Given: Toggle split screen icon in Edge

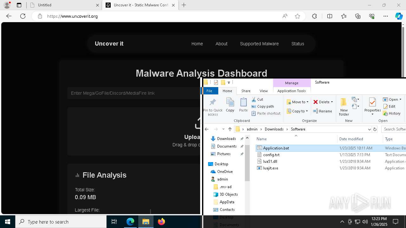Looking at the screenshot, I should pos(330,16).
